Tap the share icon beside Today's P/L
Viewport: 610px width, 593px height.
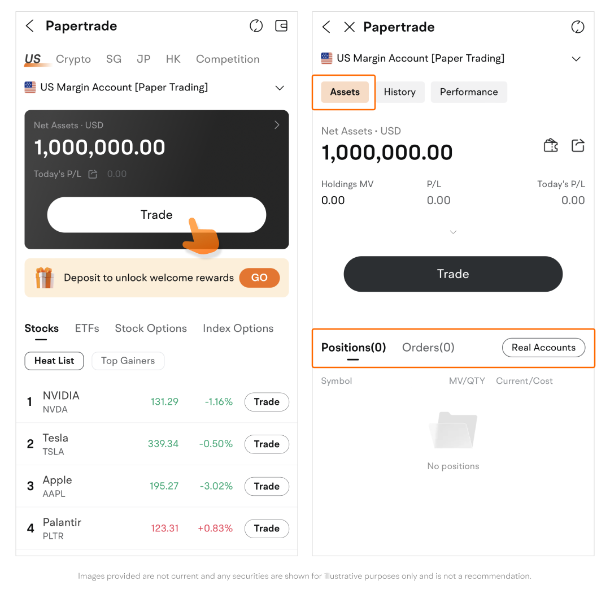pos(93,174)
